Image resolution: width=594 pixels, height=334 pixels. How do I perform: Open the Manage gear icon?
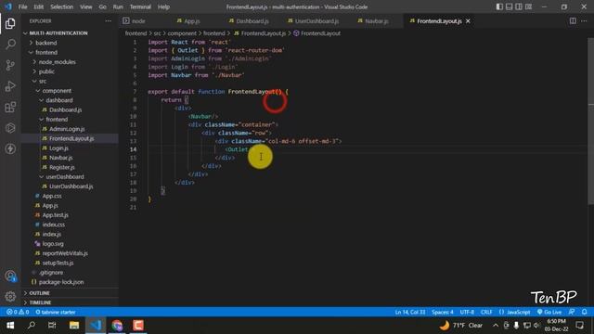pos(10,297)
